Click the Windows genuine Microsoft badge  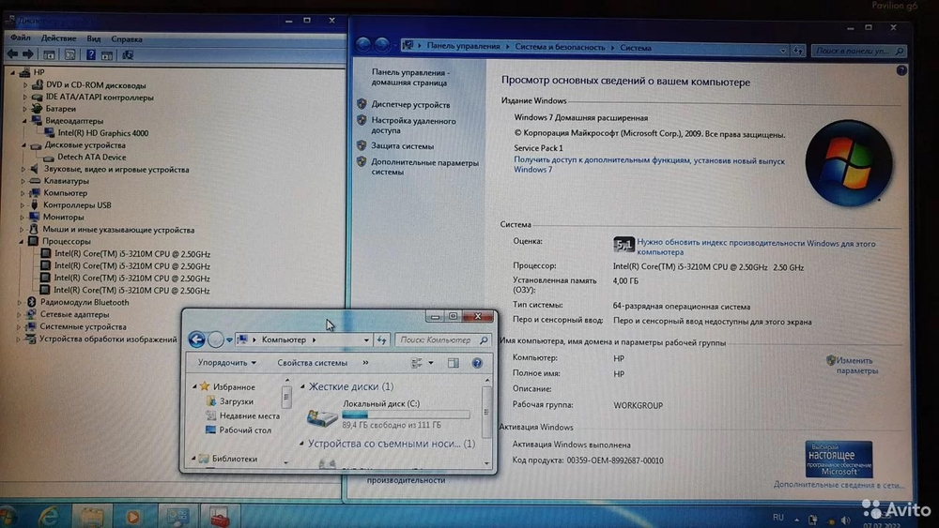[839, 460]
